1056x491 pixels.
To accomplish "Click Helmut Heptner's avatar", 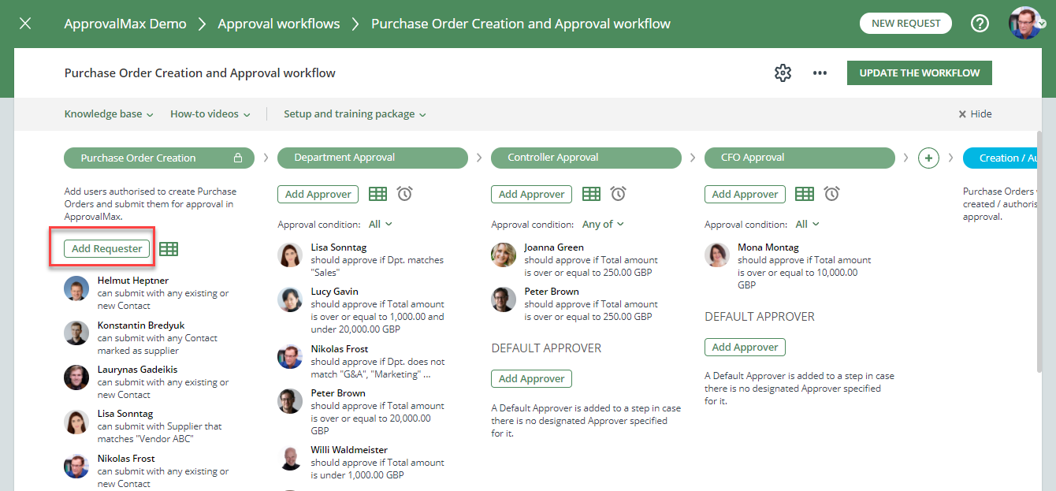I will tap(76, 288).
